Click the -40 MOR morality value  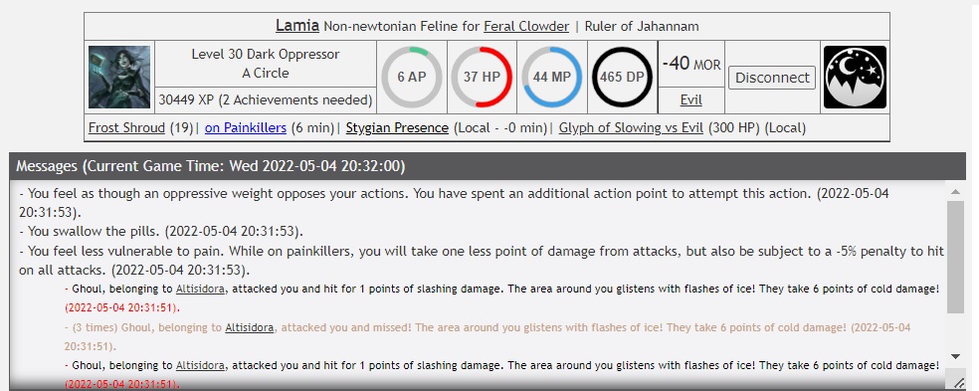point(691,64)
